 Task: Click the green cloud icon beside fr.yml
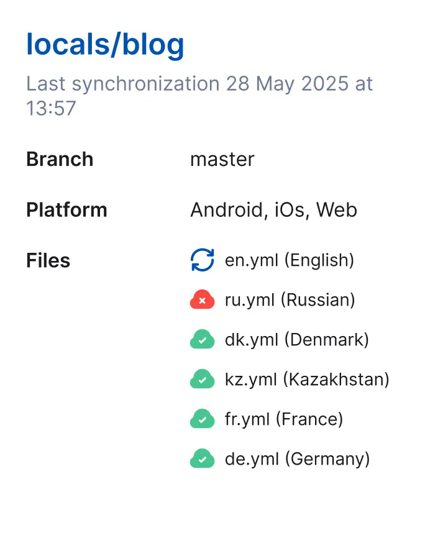[203, 419]
